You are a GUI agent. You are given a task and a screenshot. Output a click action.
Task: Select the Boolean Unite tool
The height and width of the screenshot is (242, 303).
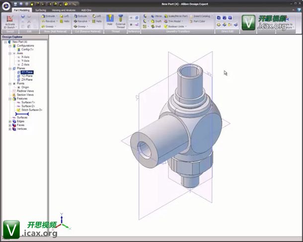pos(177,27)
